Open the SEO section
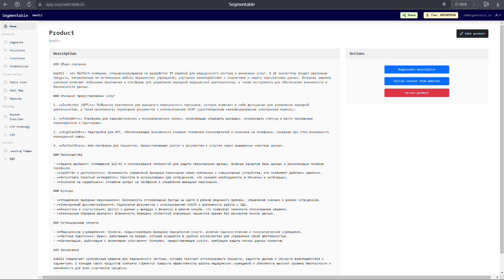The height and width of the screenshot is (280, 504). 12,159
